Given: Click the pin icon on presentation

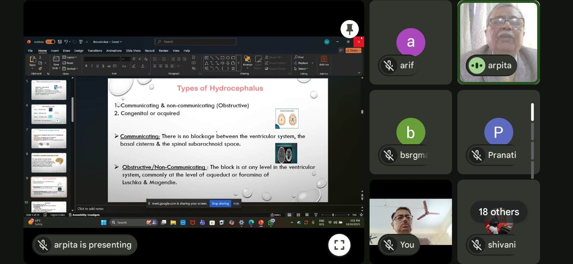Looking at the screenshot, I should 350,29.
